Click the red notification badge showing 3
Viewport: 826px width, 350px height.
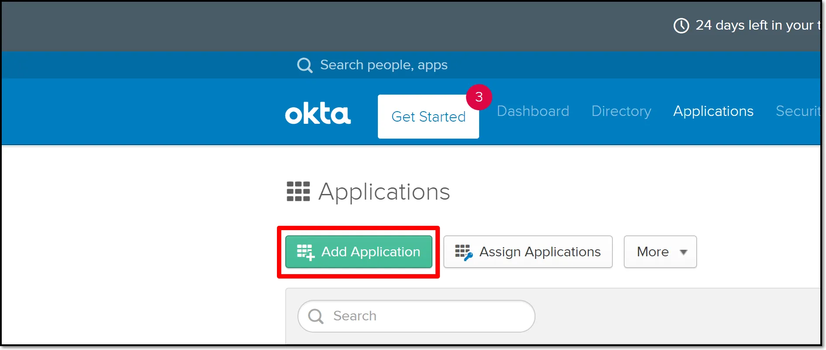(479, 97)
